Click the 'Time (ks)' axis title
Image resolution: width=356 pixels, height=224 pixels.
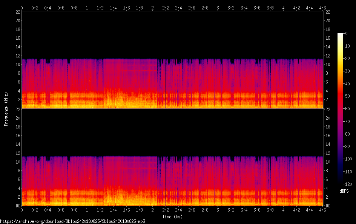(x=172, y=217)
